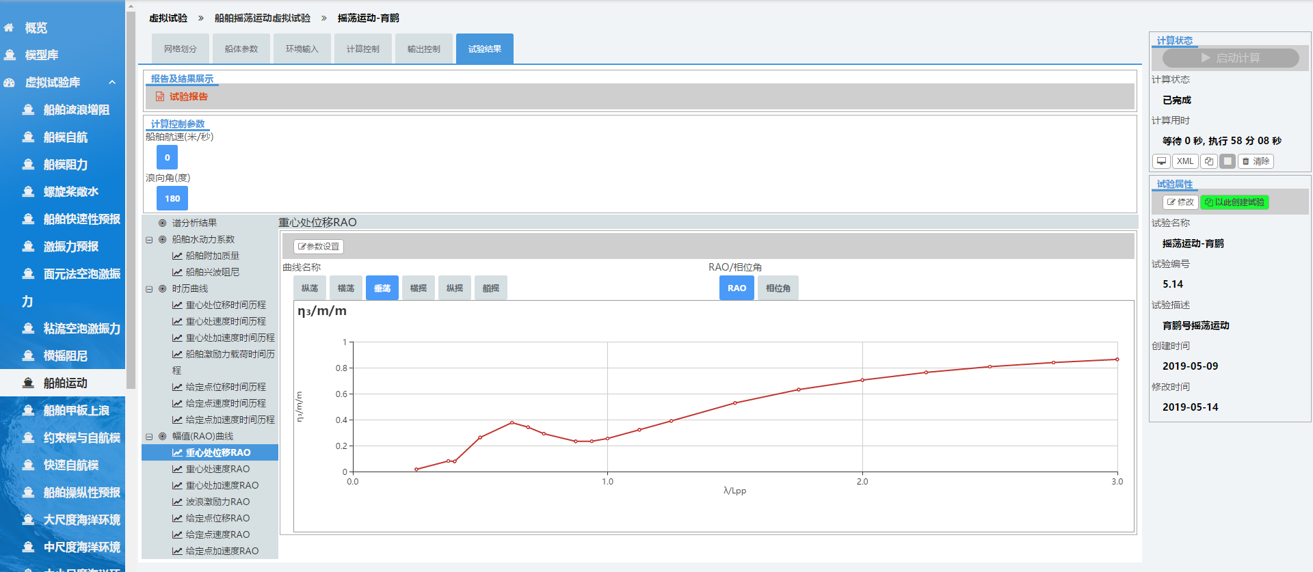Open 概览 home icon in sidebar
The image size is (1313, 572).
[10, 28]
